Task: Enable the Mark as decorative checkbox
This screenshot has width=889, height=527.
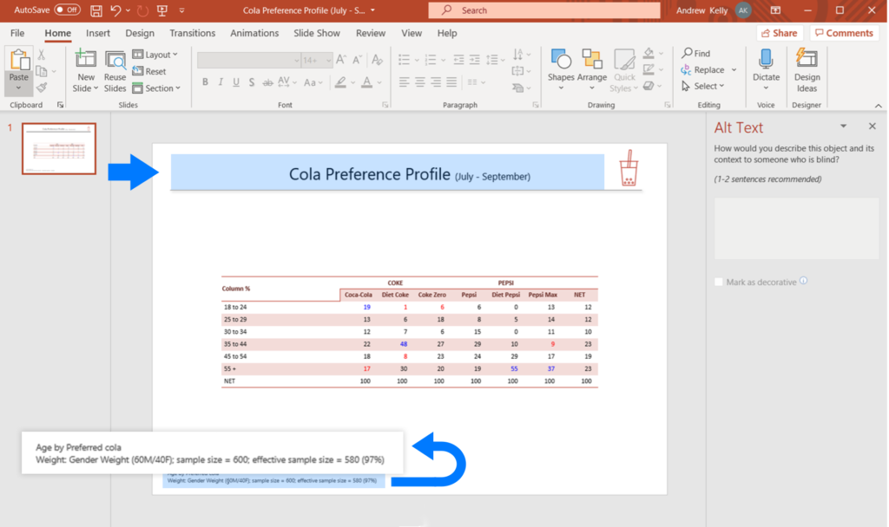Action: tap(718, 281)
